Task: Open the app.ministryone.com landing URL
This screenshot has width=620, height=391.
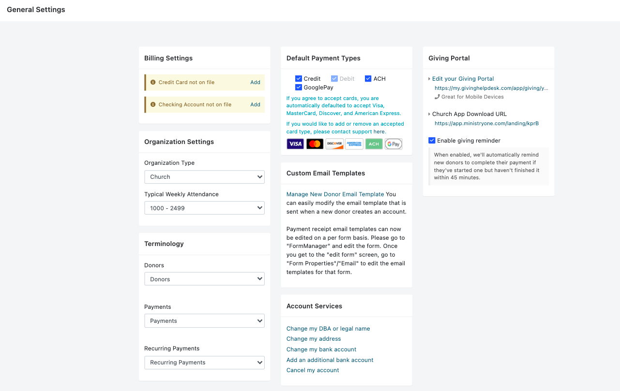Action: (x=486, y=123)
